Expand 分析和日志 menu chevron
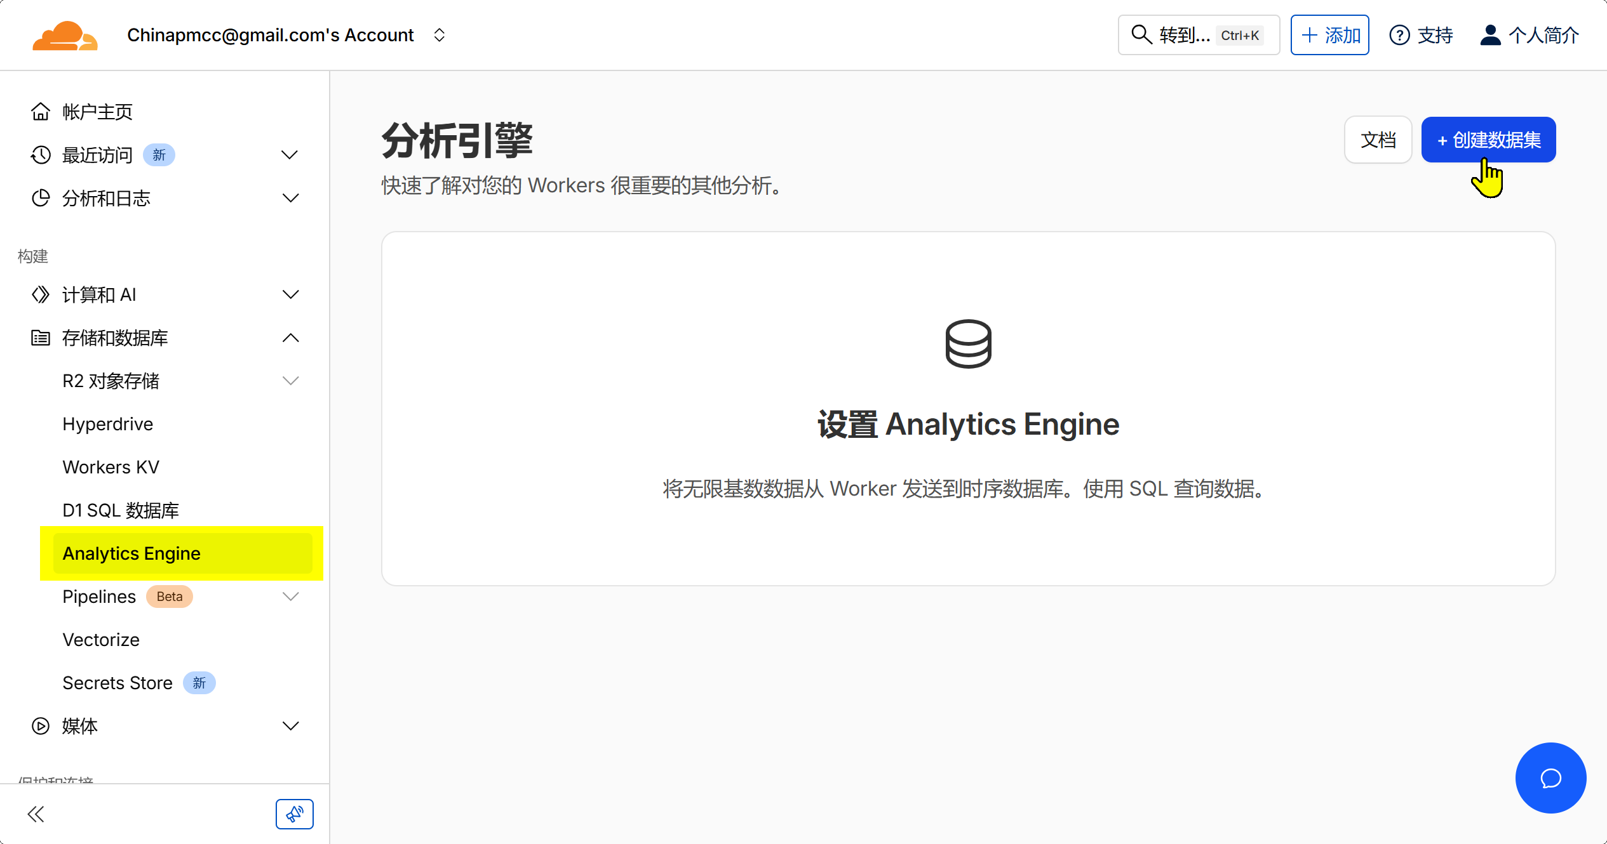The image size is (1607, 844). click(290, 198)
